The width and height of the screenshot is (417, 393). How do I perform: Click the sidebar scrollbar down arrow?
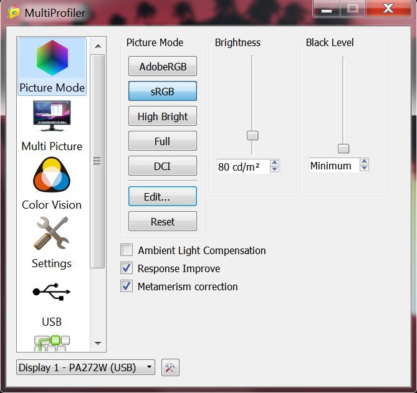[x=97, y=343]
